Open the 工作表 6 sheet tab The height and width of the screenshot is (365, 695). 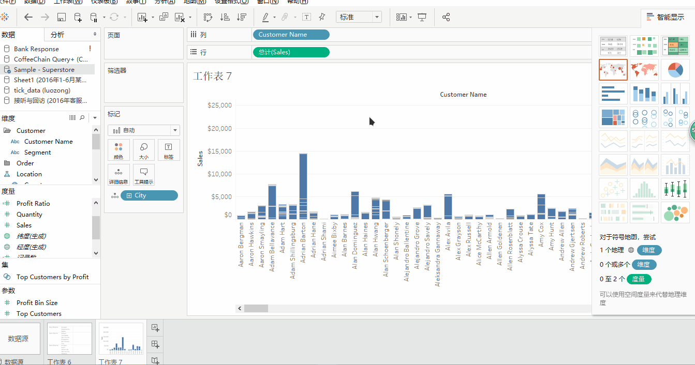tap(69, 339)
